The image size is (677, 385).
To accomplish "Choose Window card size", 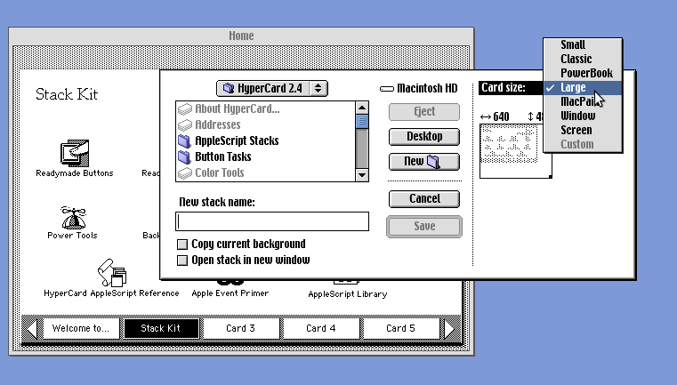I will [x=583, y=116].
